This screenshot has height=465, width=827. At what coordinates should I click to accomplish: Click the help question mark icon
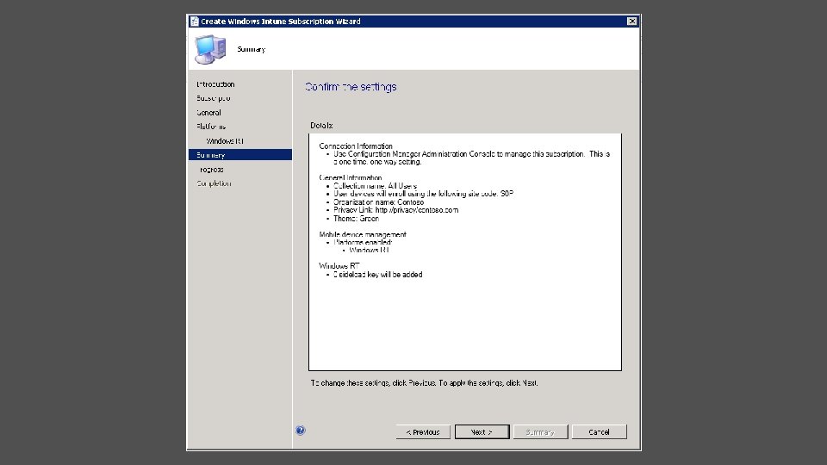(300, 431)
